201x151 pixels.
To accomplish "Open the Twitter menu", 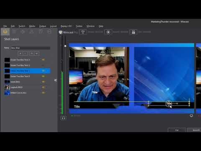I will click(x=79, y=26).
